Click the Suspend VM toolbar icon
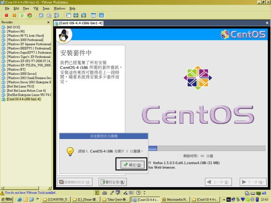This screenshot has width=271, height=203. [x=14, y=15]
